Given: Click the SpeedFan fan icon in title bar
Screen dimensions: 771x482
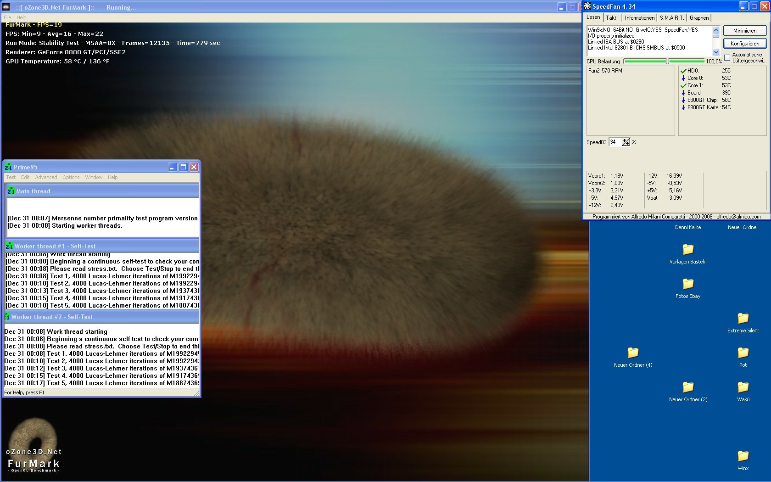Looking at the screenshot, I should coord(587,6).
